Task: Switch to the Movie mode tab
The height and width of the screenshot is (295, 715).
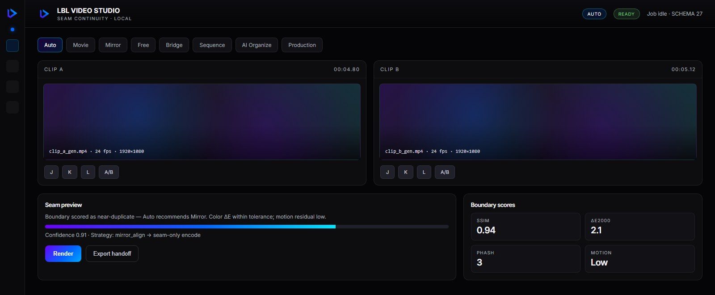Action: pyautogui.click(x=80, y=45)
